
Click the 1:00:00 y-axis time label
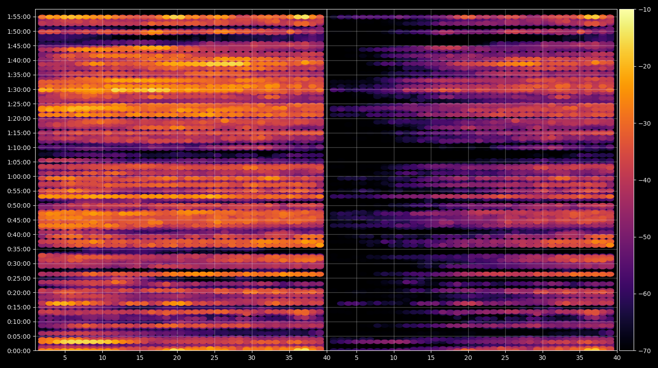coord(19,177)
